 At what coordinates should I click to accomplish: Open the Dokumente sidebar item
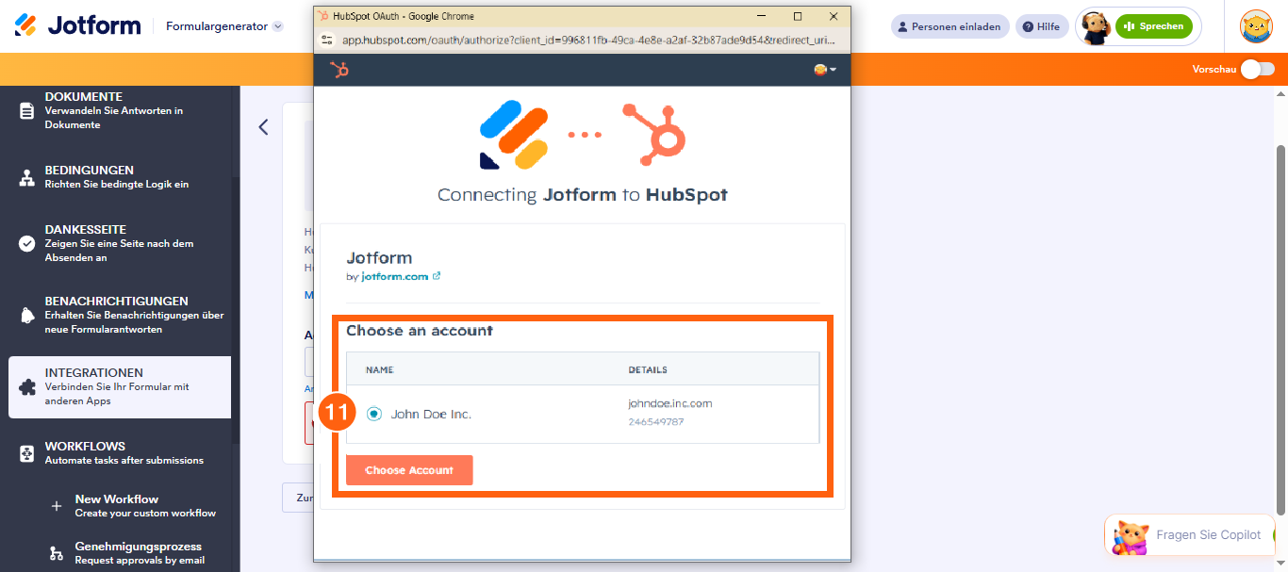(120, 110)
